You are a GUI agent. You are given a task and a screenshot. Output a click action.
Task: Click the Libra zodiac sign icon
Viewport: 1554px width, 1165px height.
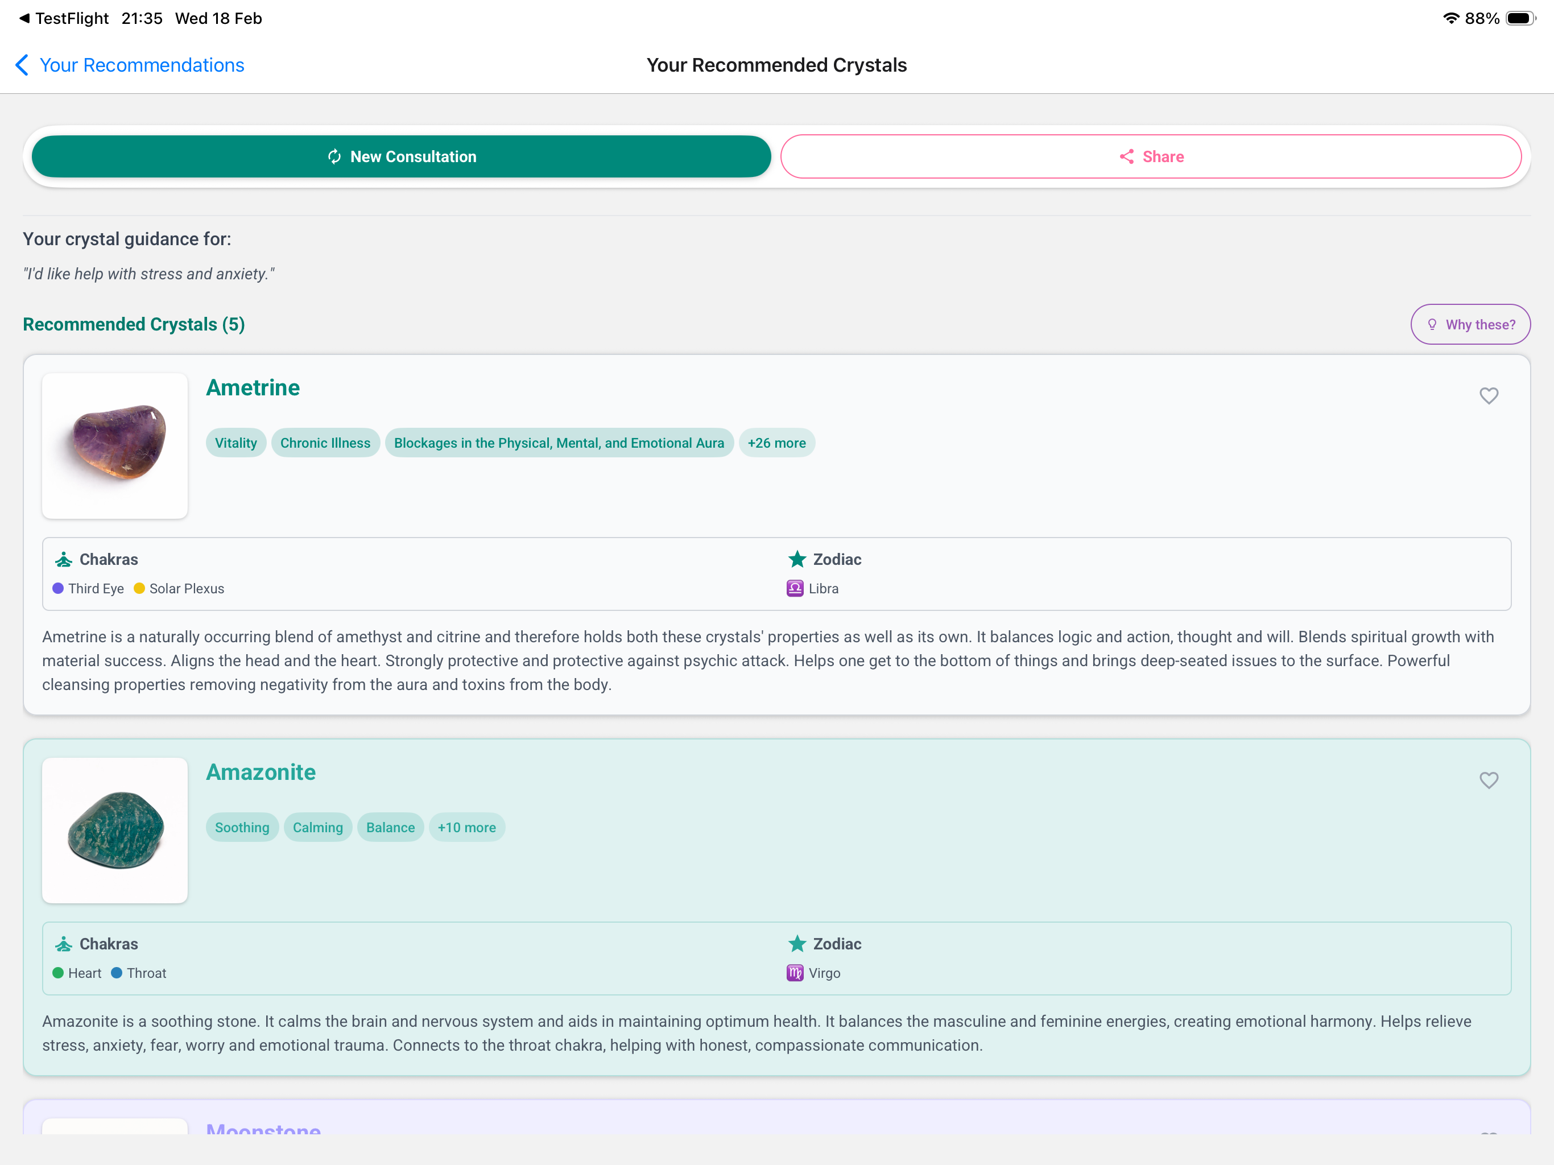click(795, 588)
